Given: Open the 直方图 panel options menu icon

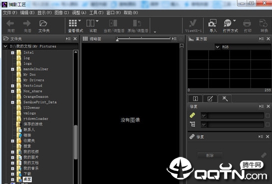Looking at the screenshot, I should 261,39.
